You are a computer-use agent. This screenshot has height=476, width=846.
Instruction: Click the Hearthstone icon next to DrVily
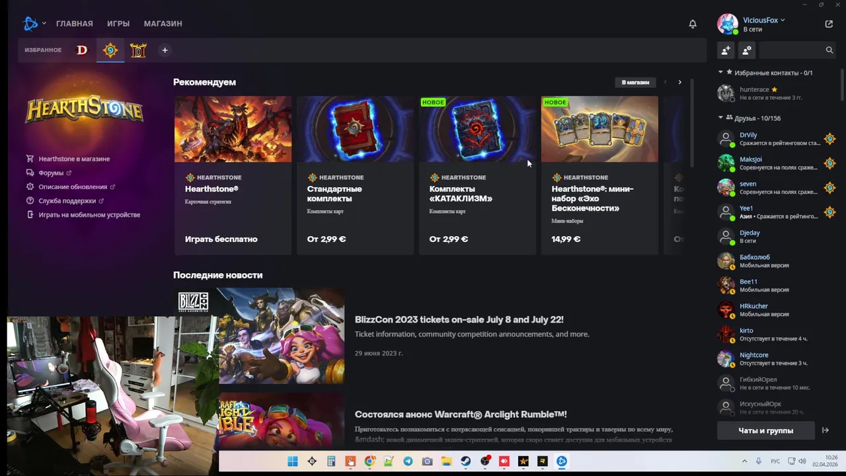[x=829, y=139]
